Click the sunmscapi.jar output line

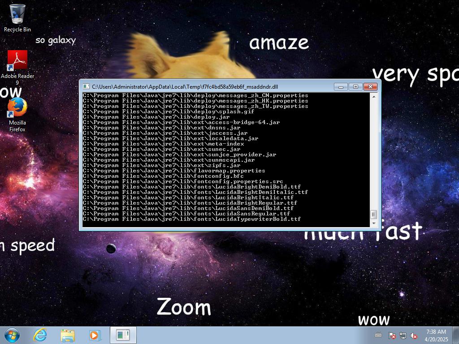point(169,160)
